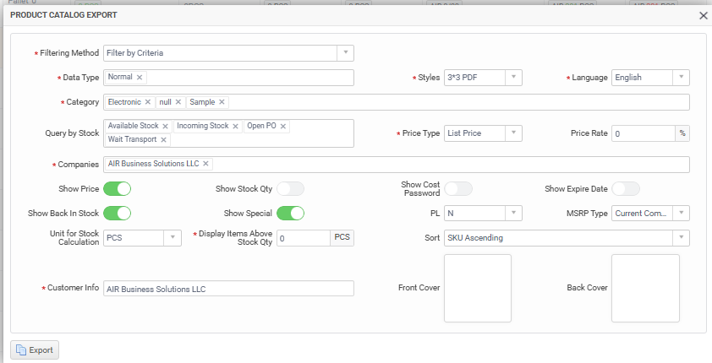Remove the Incoming Stock tag
The height and width of the screenshot is (363, 712).
pyautogui.click(x=236, y=127)
